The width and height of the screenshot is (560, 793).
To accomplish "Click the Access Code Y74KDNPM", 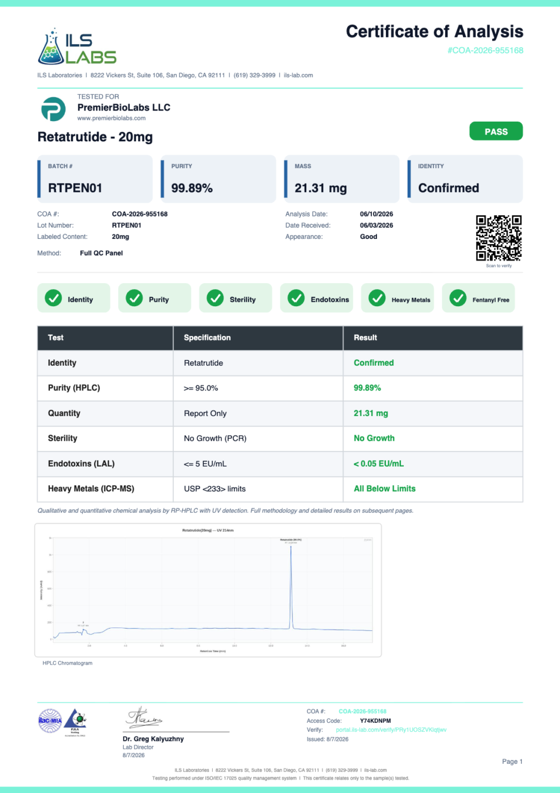I will pyautogui.click(x=376, y=721).
